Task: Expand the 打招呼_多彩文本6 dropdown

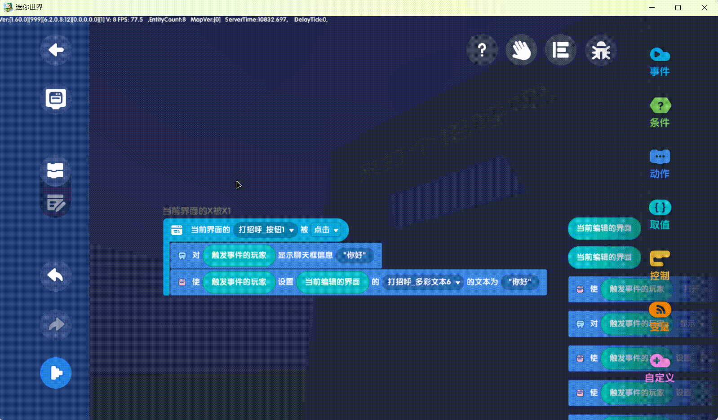Action: [x=423, y=282]
